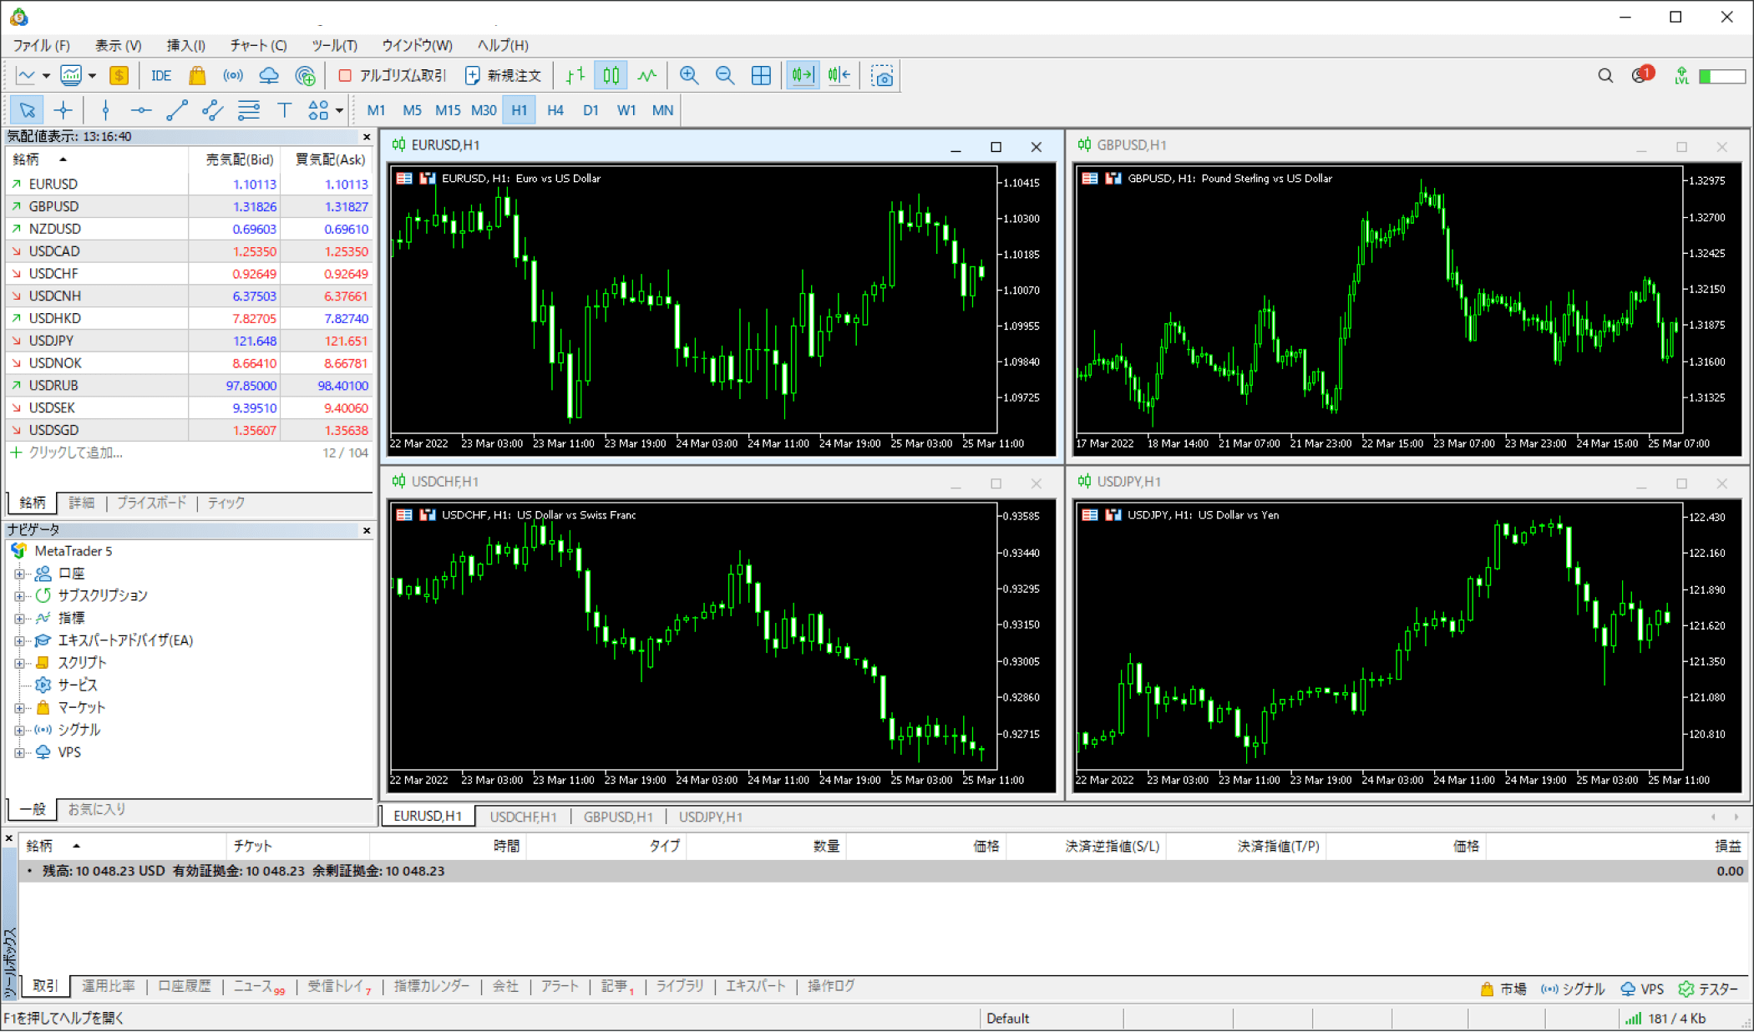Open the objects tool dropdown arrow
1754x1032 pixels.
click(339, 110)
